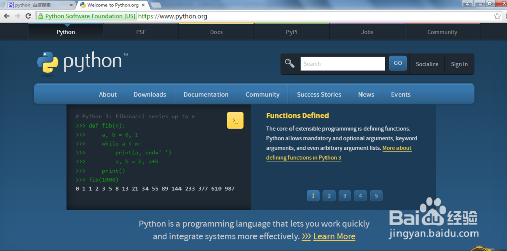The image size is (507, 251).
Task: Bookmark page with the star icon
Action: 497,16
